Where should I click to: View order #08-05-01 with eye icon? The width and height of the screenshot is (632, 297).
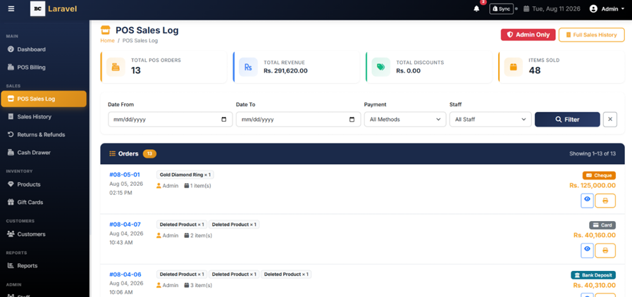588,201
